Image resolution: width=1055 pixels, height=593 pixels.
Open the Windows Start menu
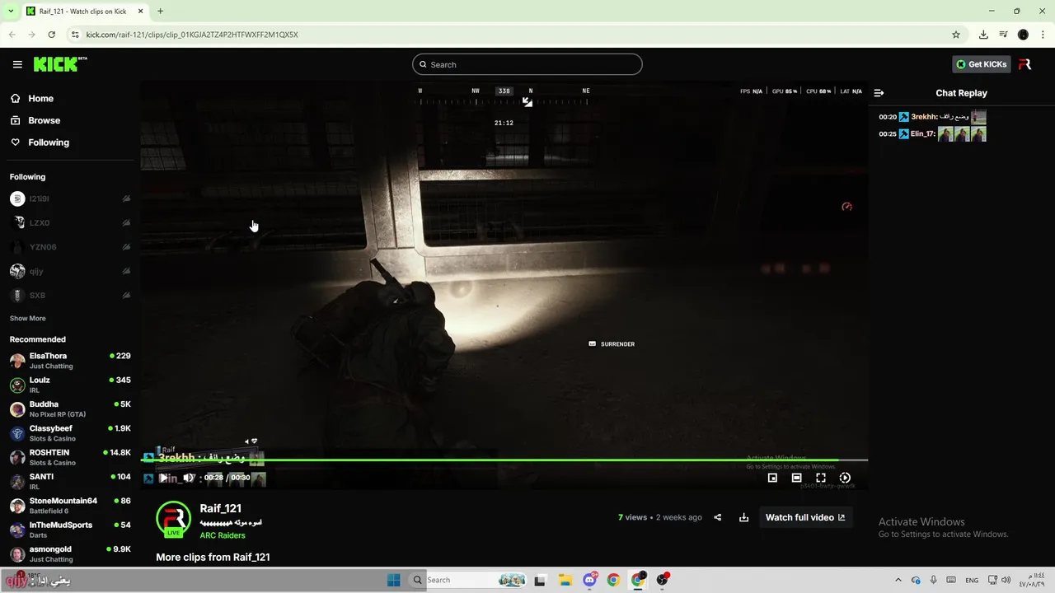393,580
